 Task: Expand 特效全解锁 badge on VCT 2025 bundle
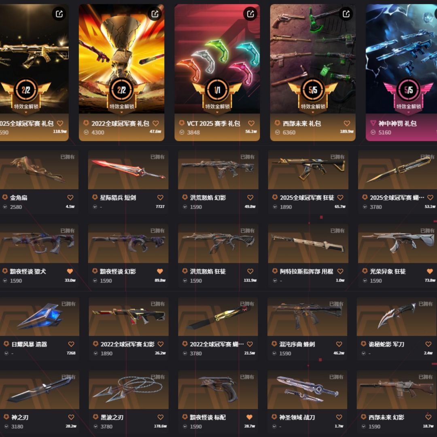coord(217,107)
